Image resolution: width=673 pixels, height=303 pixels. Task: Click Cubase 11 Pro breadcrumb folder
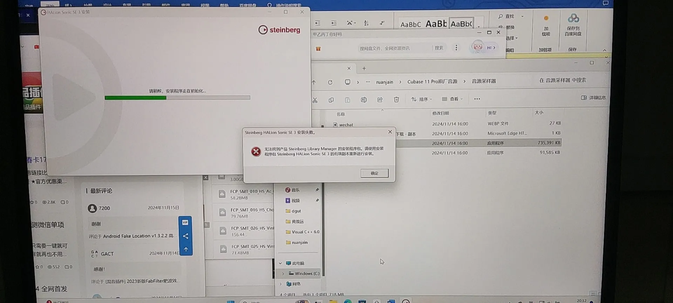(x=432, y=82)
